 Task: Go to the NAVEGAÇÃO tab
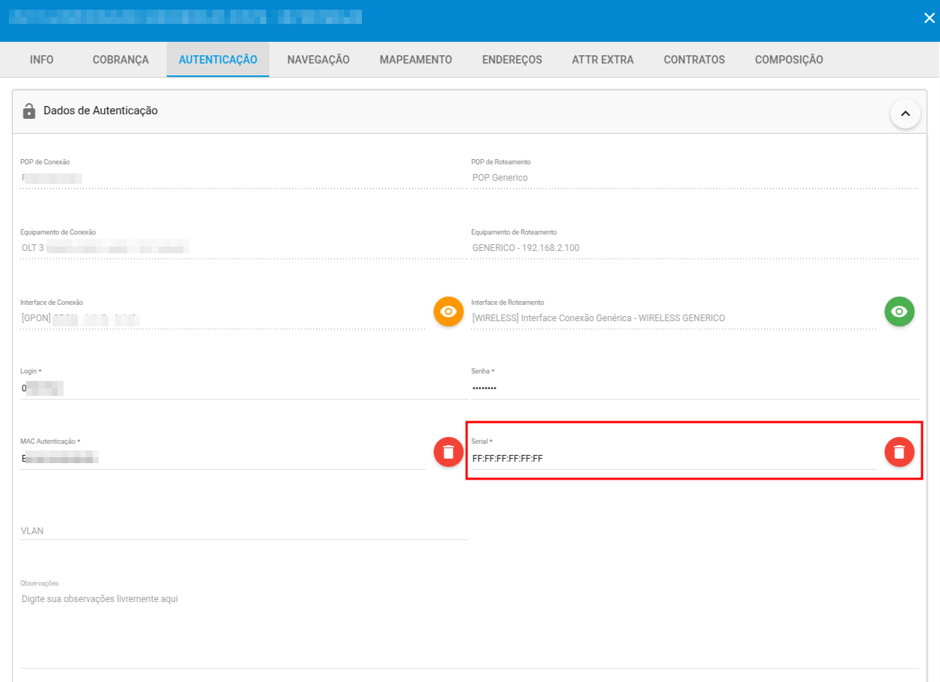click(319, 60)
